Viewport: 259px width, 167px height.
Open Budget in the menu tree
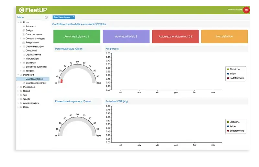click(29, 30)
